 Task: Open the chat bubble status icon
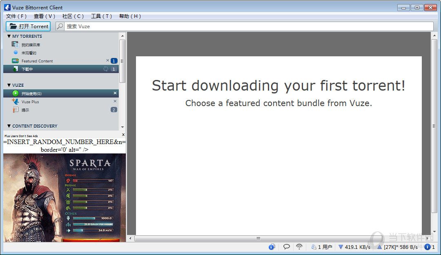(x=286, y=247)
